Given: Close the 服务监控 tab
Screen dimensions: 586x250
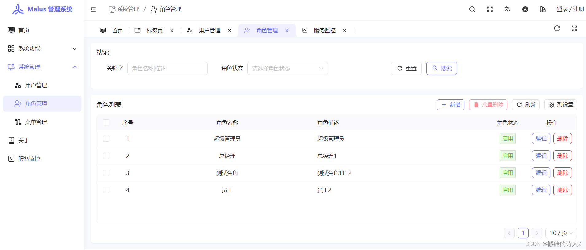Looking at the screenshot, I should 344,31.
